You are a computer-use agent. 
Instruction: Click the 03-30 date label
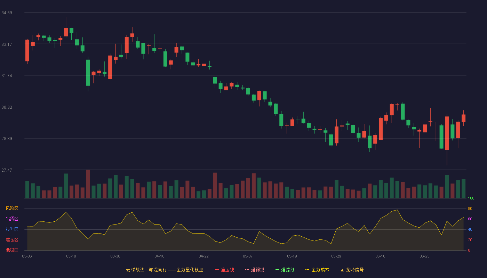point(115,256)
